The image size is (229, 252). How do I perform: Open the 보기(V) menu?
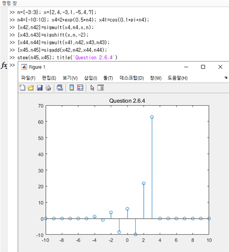click(x=70, y=78)
